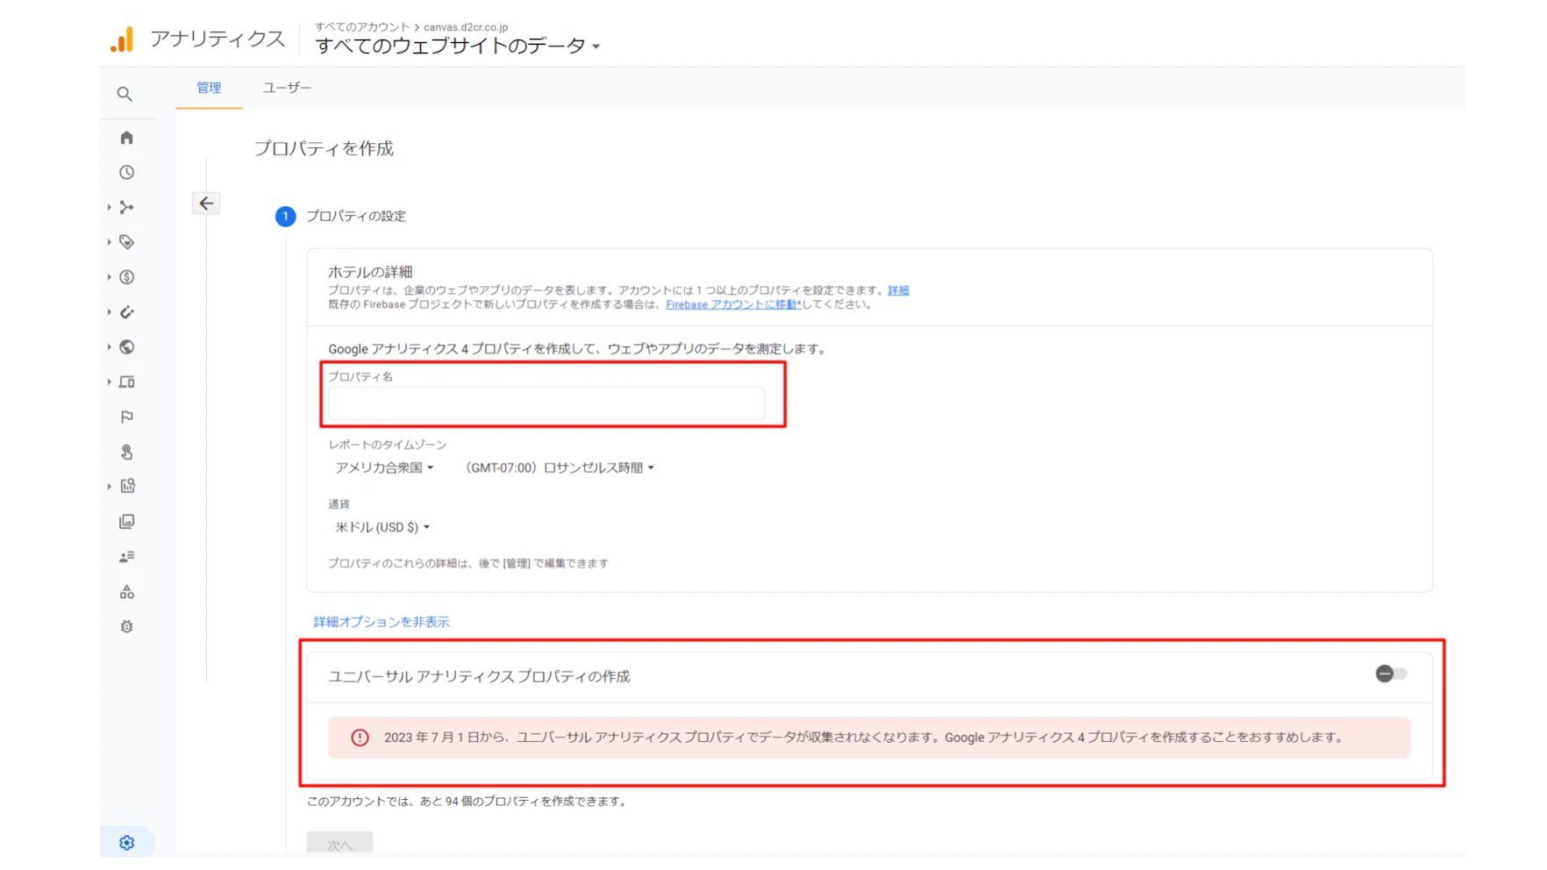Image resolution: width=1547 pixels, height=870 pixels.
Task: Click the プロパティ名 input field
Action: click(x=546, y=403)
